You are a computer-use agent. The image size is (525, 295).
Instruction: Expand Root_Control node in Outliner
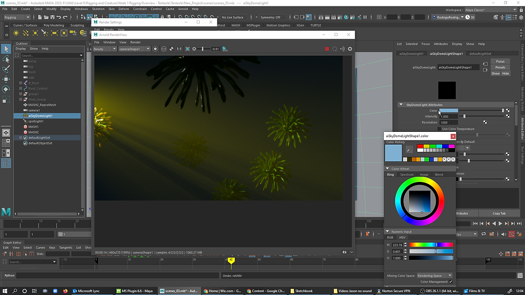pyautogui.click(x=21, y=88)
